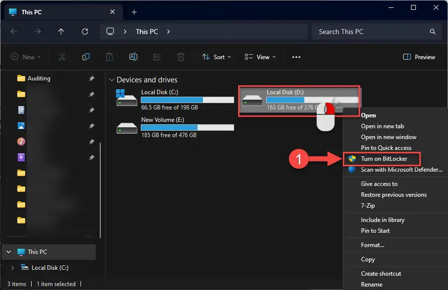Click the search magnifier icon
The width and height of the screenshot is (448, 290).
point(433,32)
